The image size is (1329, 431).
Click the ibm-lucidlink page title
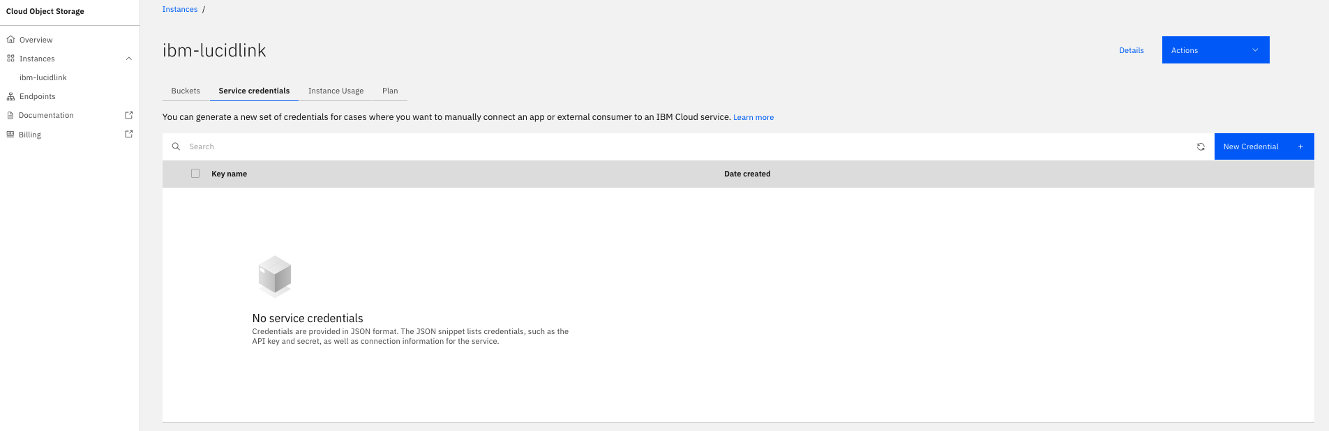[x=214, y=50]
